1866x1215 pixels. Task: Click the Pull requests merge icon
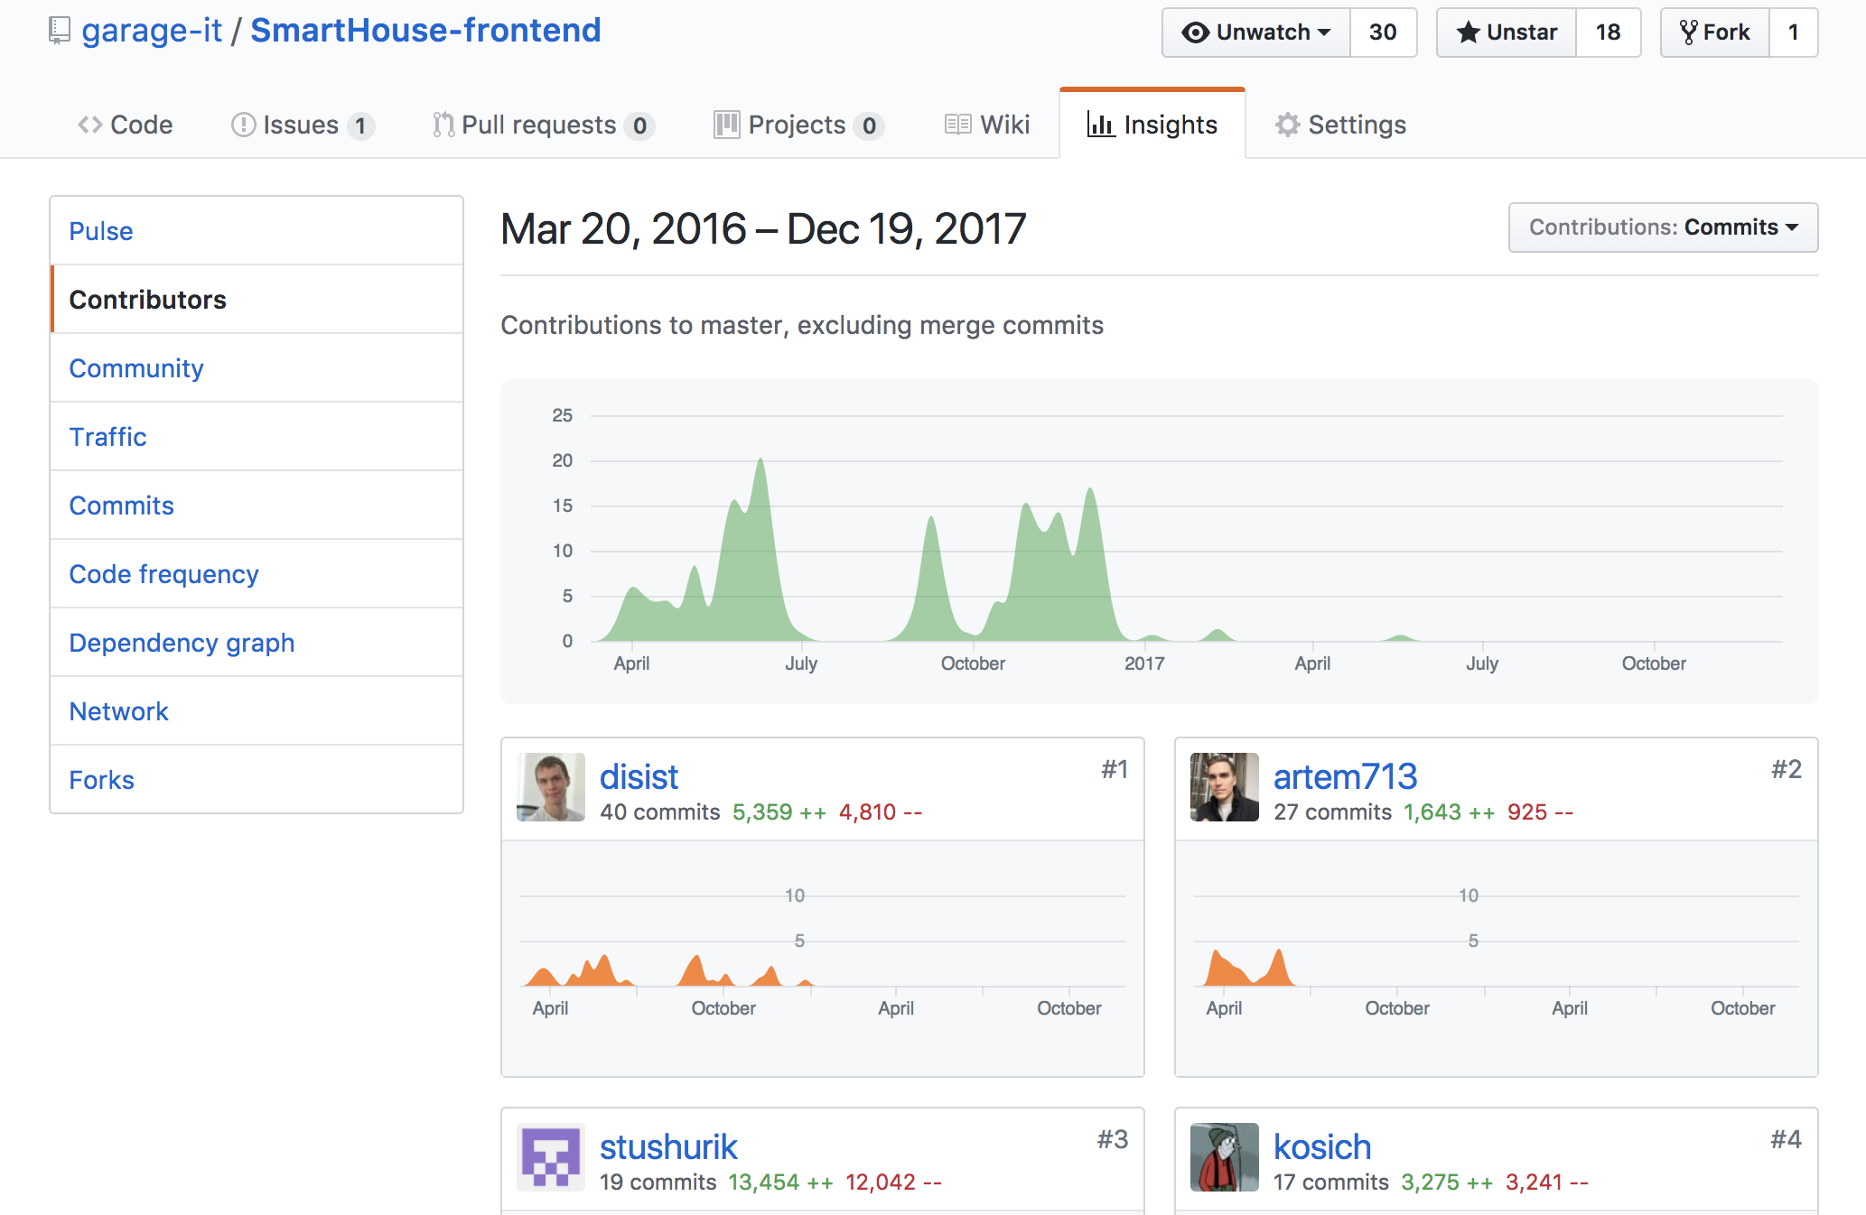coord(443,125)
